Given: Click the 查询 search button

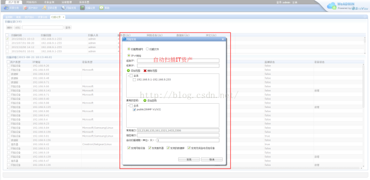Looking at the screenshot, I should [68, 28].
